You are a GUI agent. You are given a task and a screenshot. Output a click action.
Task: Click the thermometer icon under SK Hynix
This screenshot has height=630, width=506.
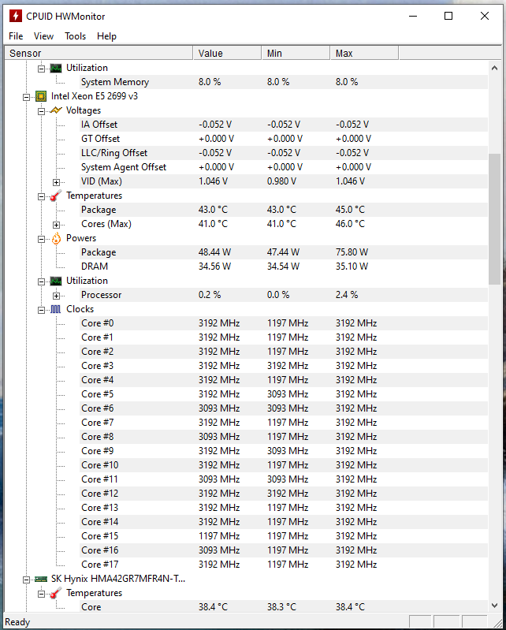coord(56,593)
